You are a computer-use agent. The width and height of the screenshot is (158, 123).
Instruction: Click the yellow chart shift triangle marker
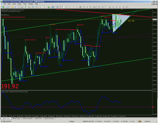tap(122, 9)
